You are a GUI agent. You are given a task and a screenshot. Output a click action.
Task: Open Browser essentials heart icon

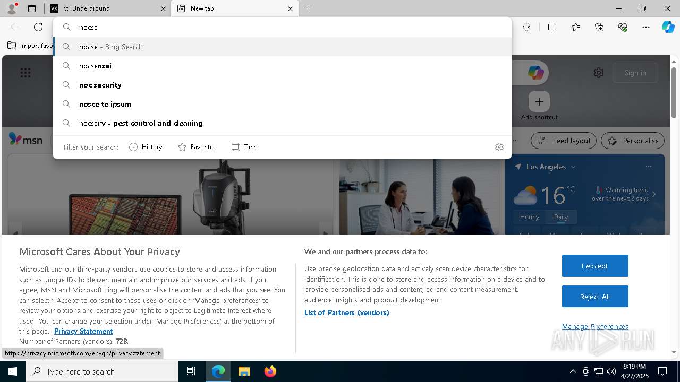point(623,27)
